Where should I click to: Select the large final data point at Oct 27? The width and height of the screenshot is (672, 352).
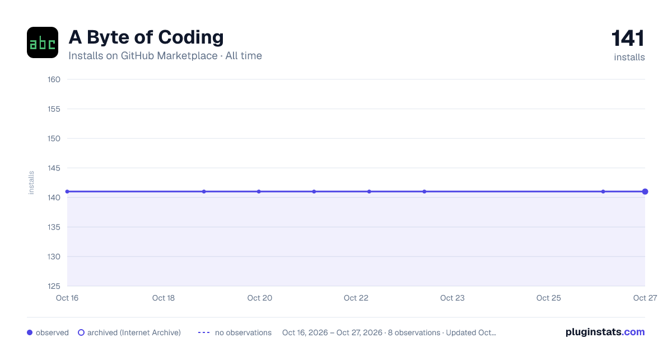[x=645, y=192]
